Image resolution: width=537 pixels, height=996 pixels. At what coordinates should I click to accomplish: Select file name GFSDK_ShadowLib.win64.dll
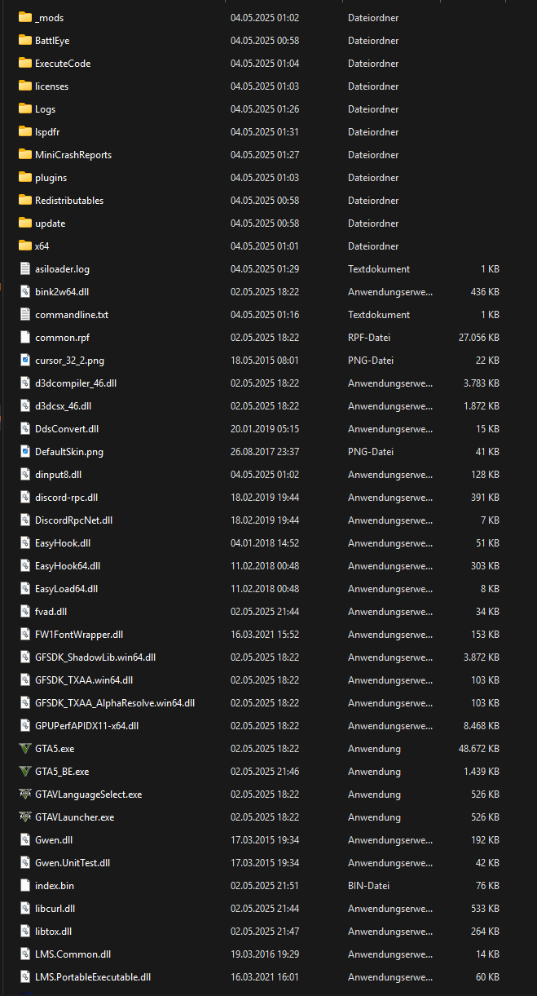[95, 657]
